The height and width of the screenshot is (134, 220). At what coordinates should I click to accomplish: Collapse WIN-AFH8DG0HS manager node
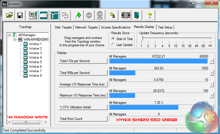15,39
